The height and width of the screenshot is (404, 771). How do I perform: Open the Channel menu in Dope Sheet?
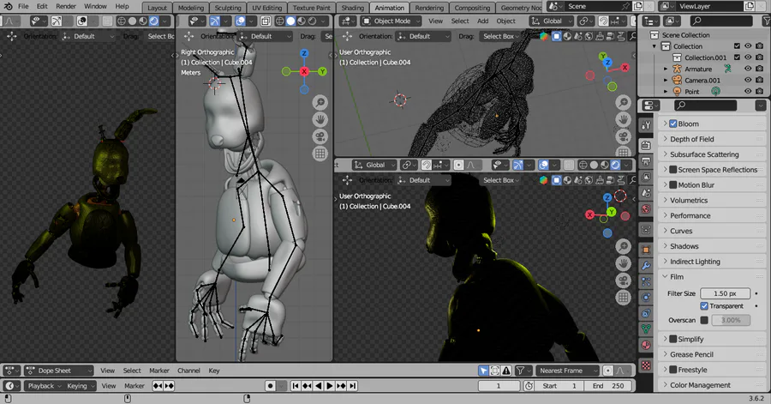pos(188,371)
